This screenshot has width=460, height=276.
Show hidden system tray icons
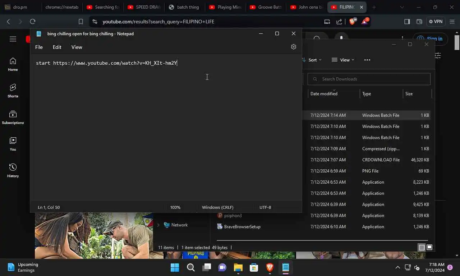[x=397, y=267]
